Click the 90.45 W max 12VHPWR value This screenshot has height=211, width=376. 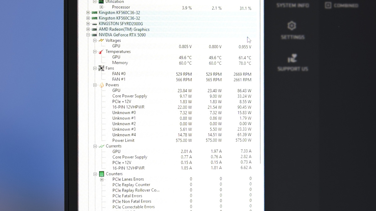click(x=244, y=107)
